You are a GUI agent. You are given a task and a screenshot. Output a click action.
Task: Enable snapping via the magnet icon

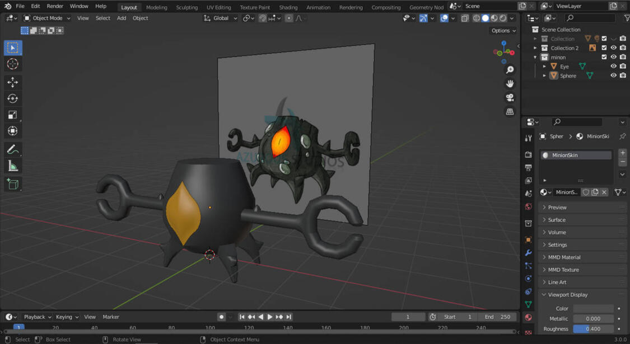(262, 18)
